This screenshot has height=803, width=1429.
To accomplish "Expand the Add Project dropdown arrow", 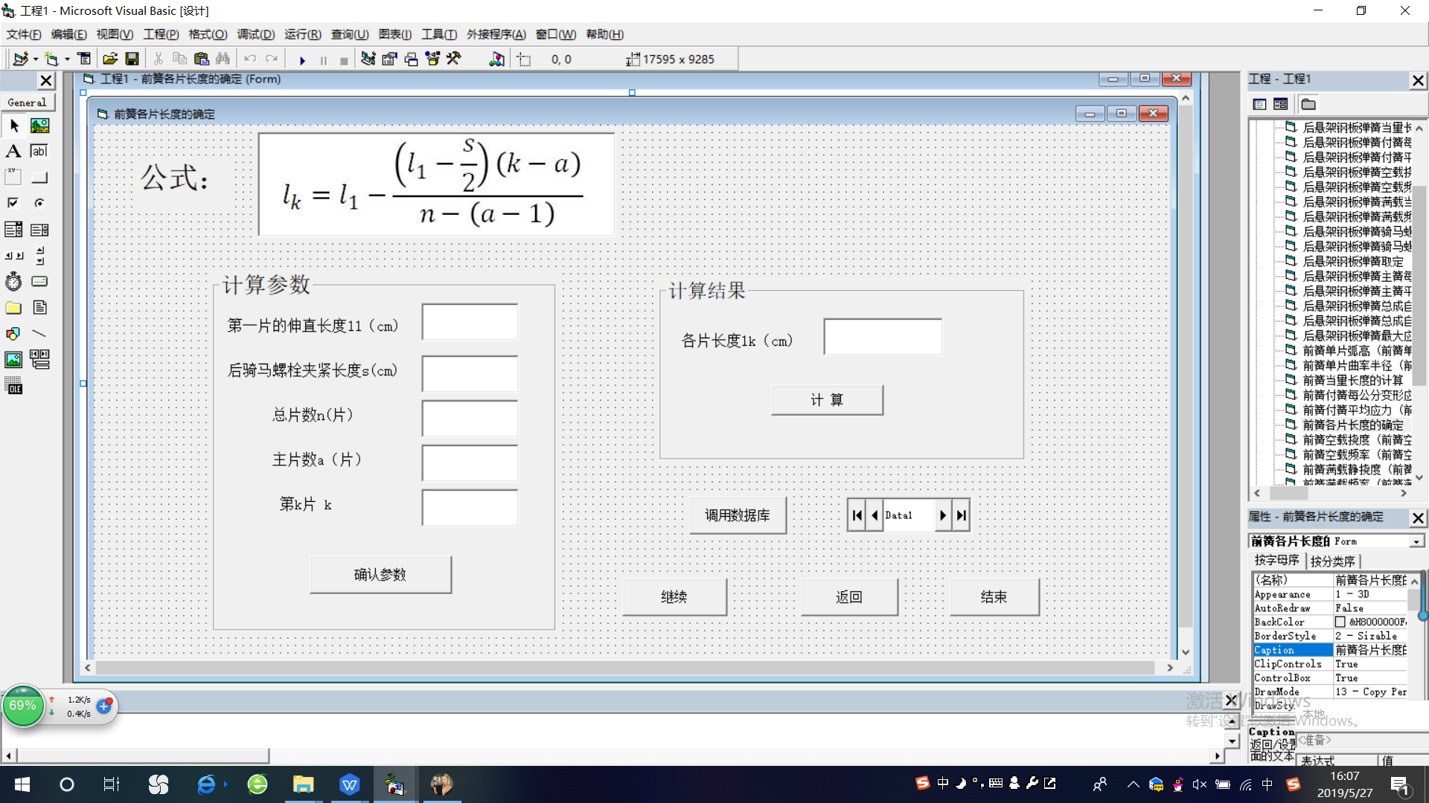I will coord(35,59).
